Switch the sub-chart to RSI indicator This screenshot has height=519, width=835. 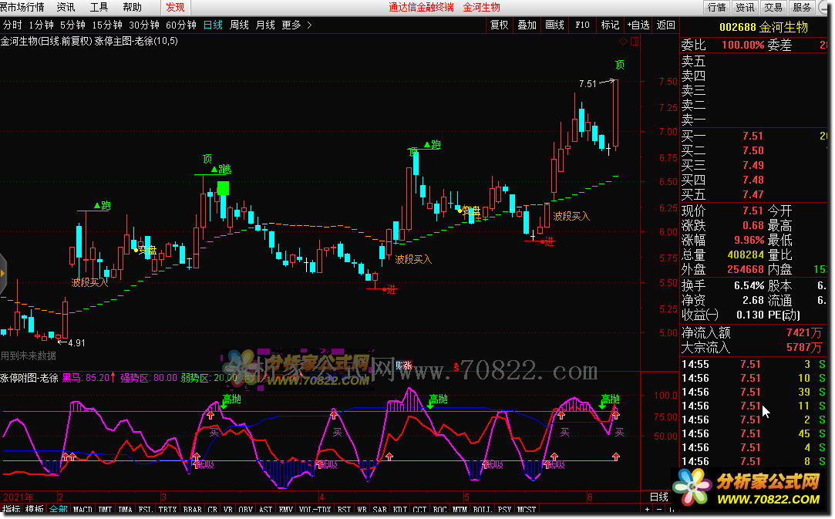click(x=344, y=510)
